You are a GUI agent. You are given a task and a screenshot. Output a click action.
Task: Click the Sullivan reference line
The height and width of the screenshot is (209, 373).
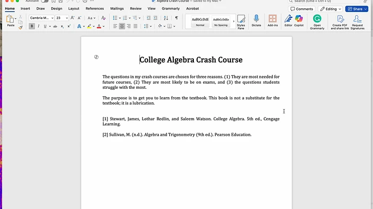coord(177,134)
